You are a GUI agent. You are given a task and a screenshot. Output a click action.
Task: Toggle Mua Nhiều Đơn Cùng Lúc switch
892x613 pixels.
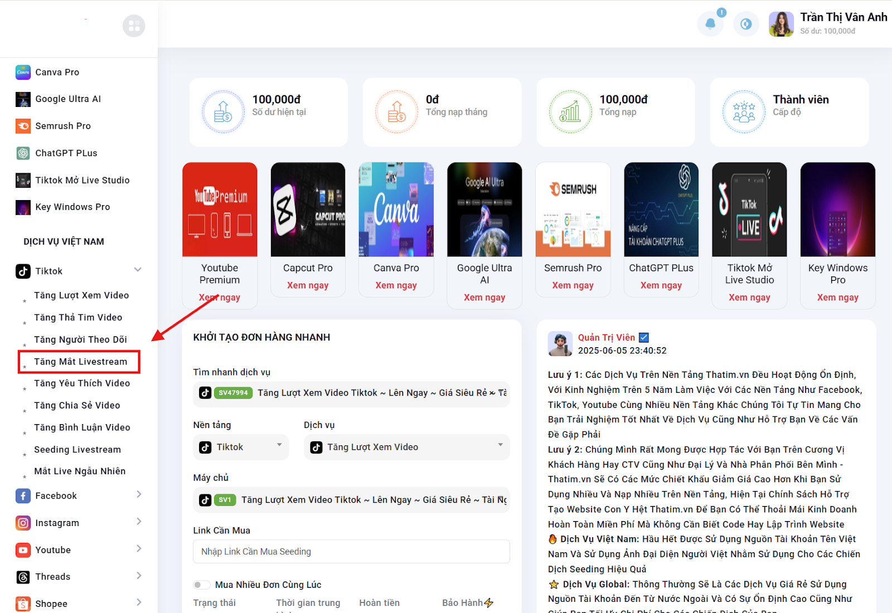201,585
